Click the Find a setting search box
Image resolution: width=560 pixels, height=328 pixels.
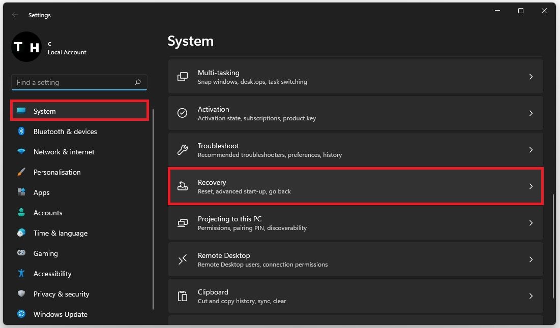(x=74, y=82)
